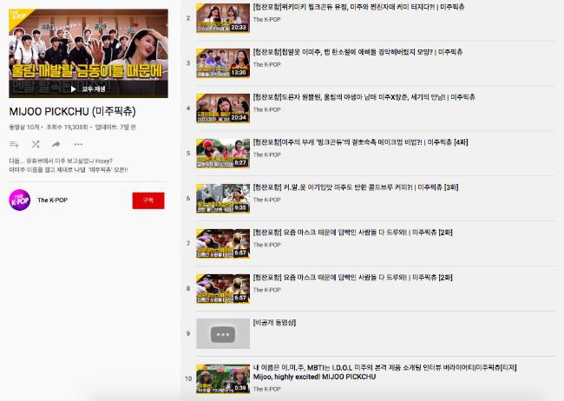Click the description line mentioning '미주픽츄' 오픈
Image resolution: width=564 pixels, height=401 pixels.
[69, 169]
